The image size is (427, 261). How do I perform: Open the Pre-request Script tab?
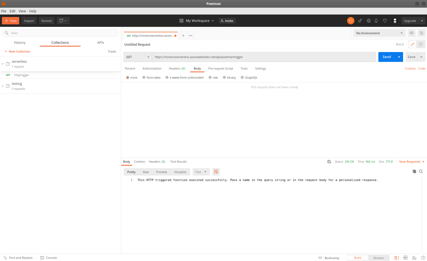point(221,69)
